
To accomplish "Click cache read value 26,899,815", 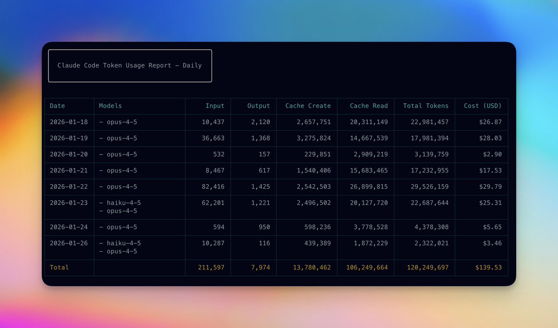I will (369, 187).
